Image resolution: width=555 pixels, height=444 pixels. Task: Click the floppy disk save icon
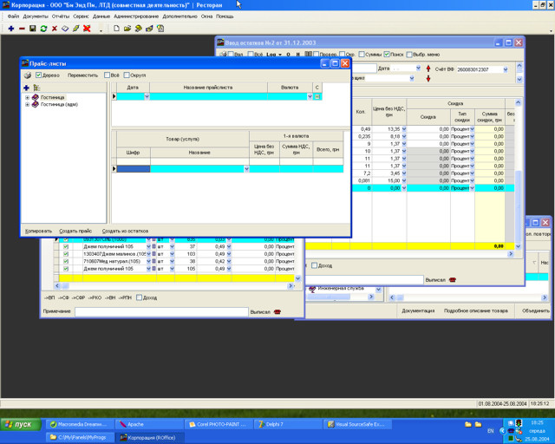[33, 29]
